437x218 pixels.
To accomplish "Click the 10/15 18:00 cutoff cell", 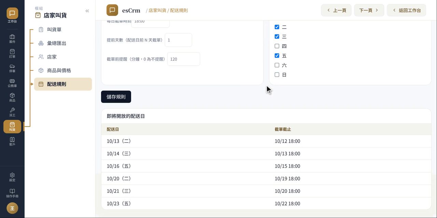I will [x=287, y=166].
